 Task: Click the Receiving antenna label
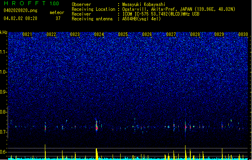point(92,19)
